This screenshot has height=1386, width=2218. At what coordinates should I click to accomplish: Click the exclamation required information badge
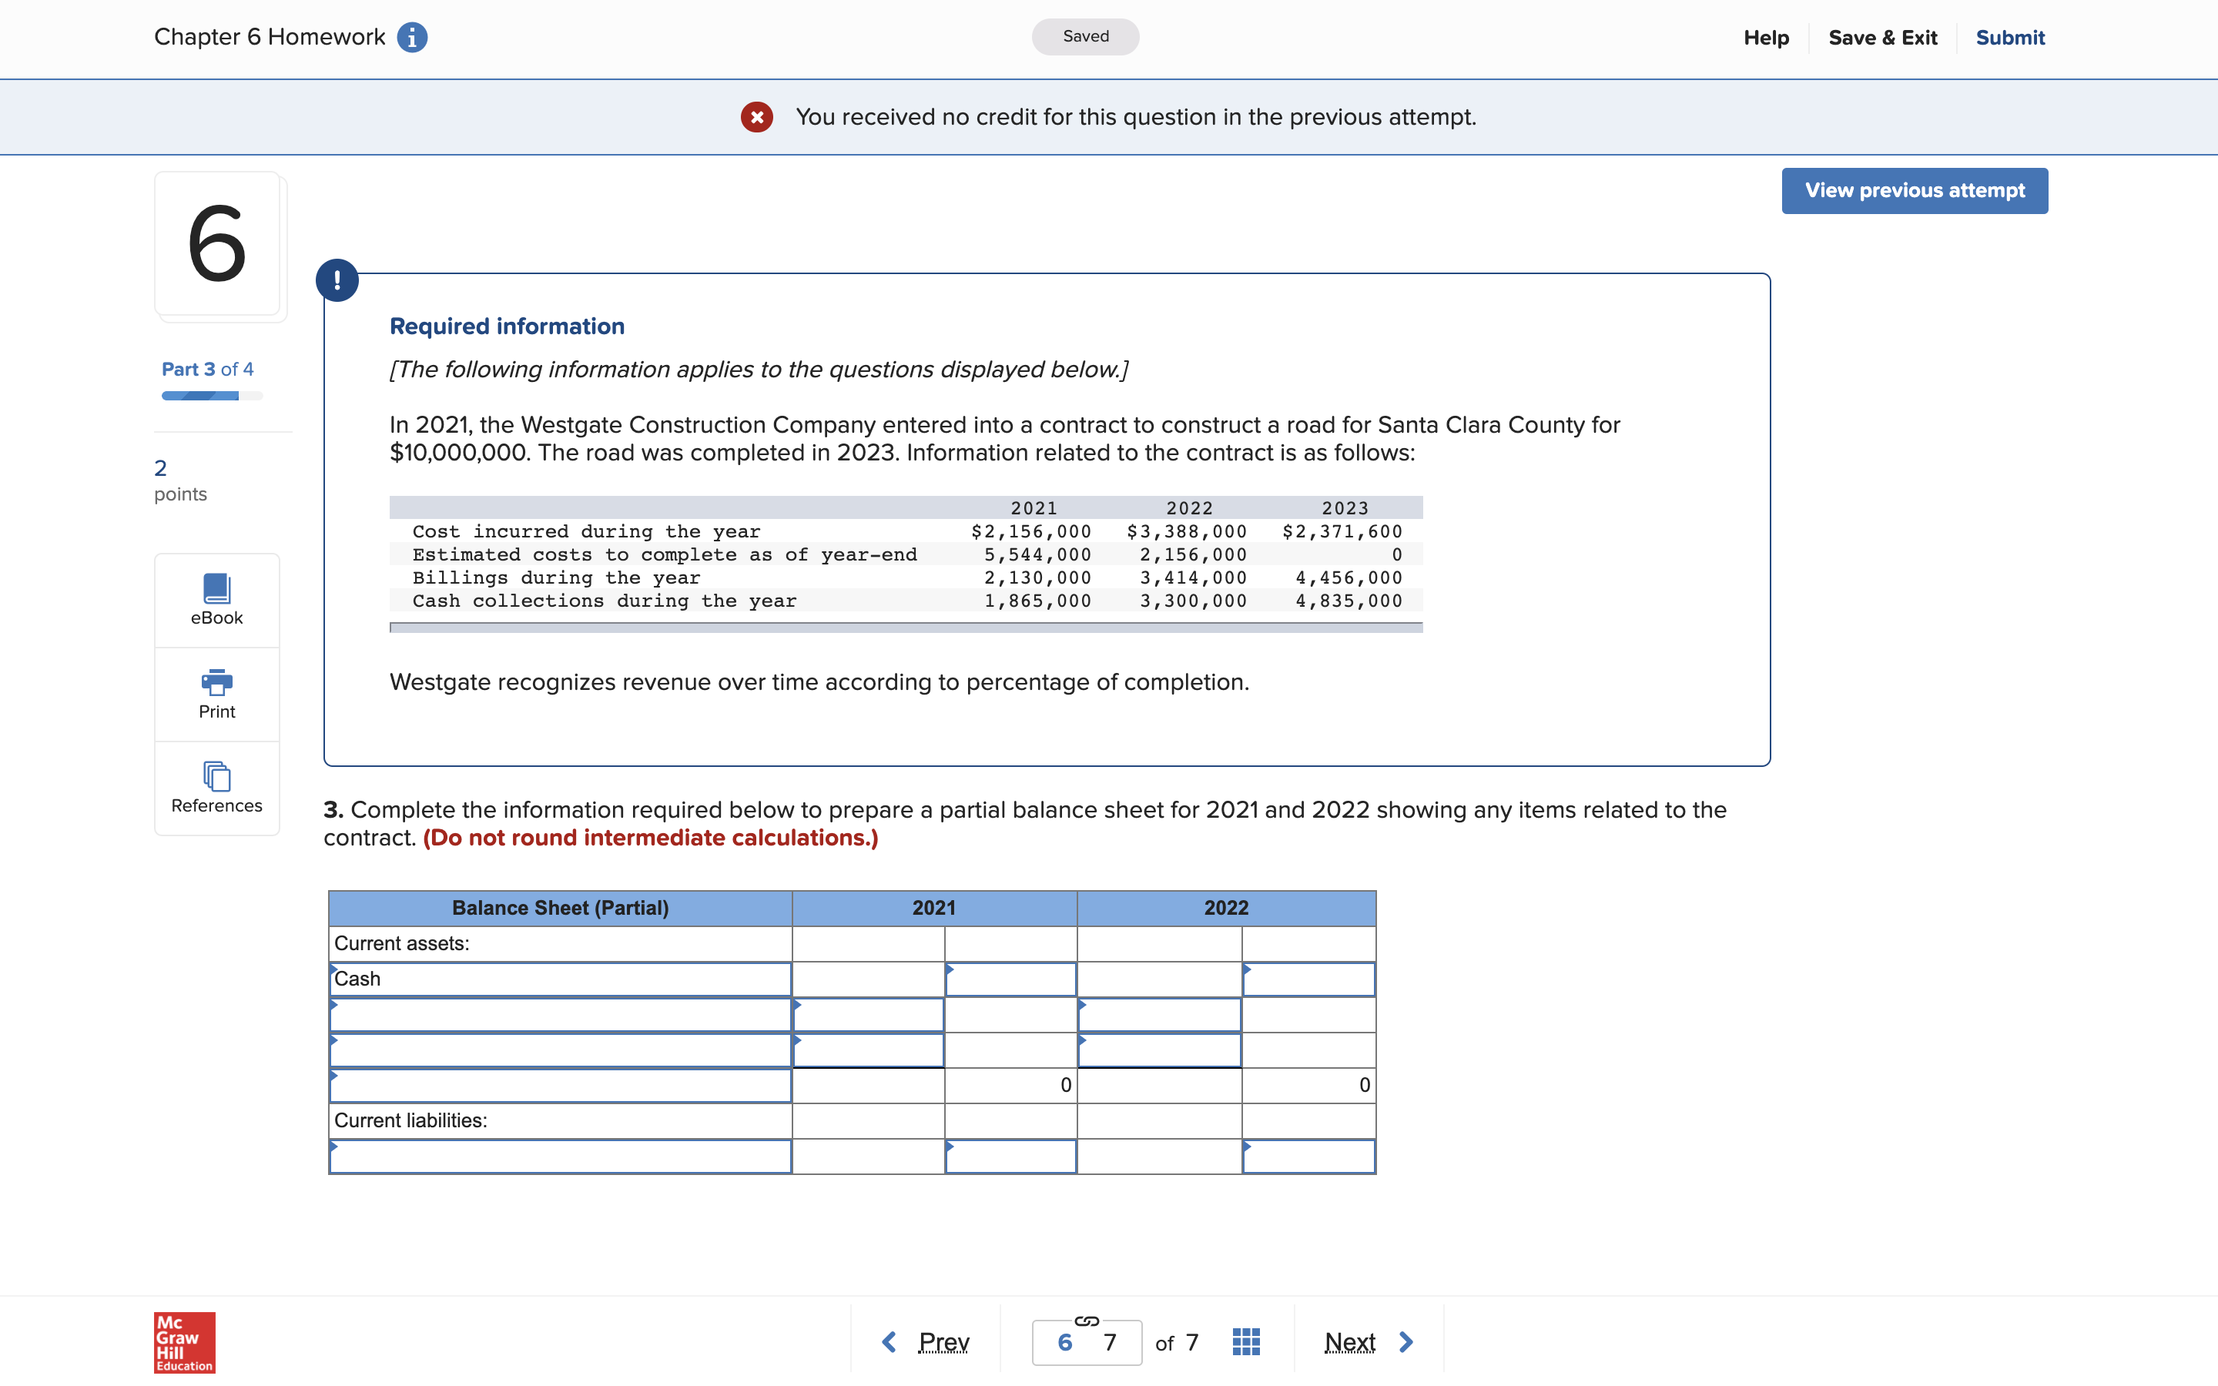tap(337, 280)
